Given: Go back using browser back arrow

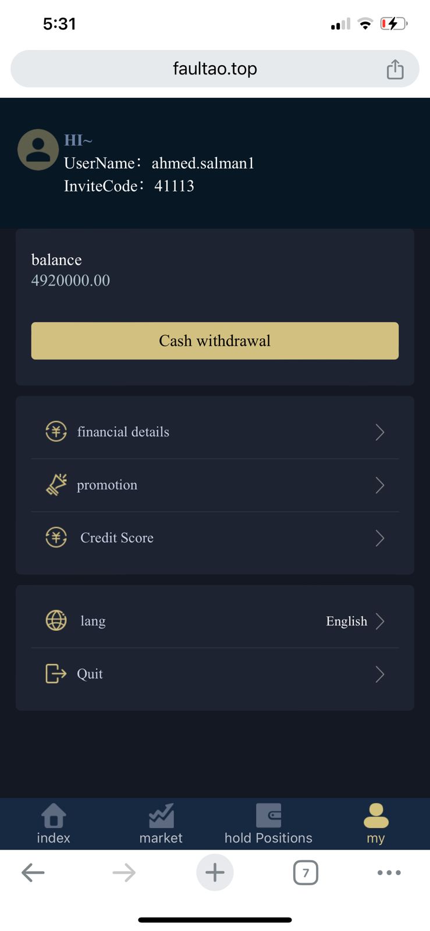Looking at the screenshot, I should click(33, 872).
